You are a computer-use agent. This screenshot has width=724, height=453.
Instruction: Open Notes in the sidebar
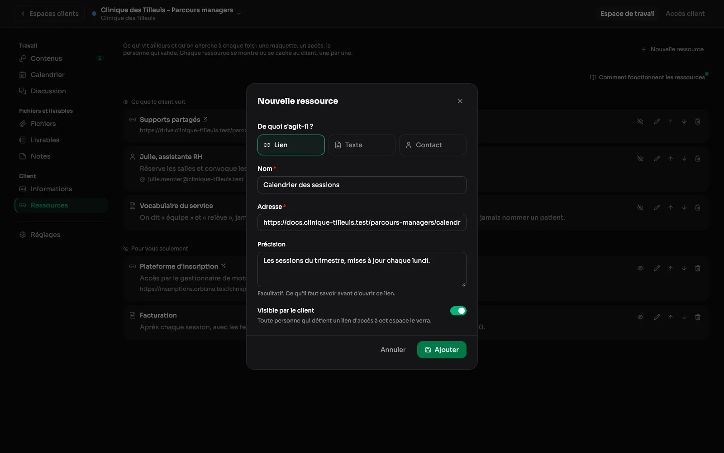click(x=62, y=156)
